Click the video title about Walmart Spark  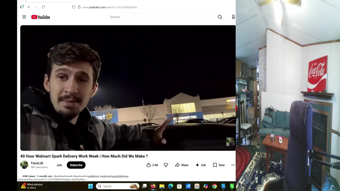click(84, 156)
